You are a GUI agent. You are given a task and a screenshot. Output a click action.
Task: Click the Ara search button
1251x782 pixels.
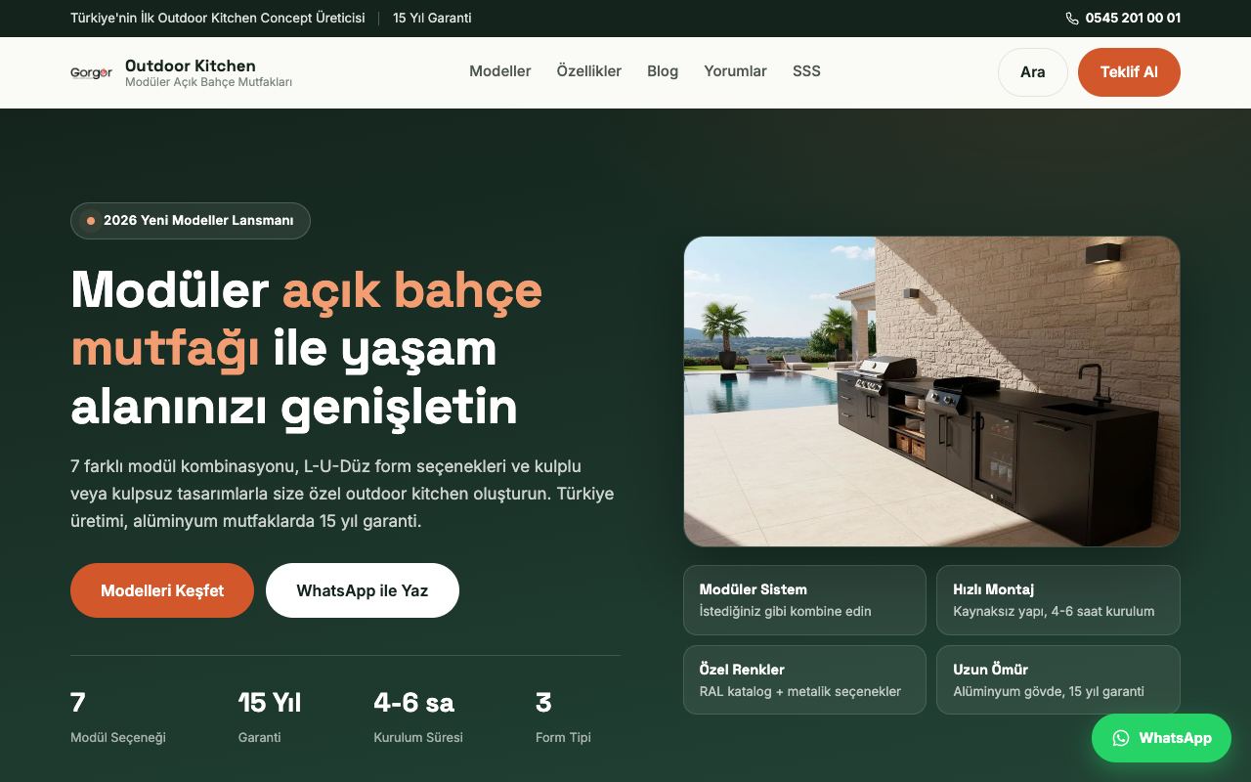click(1033, 72)
